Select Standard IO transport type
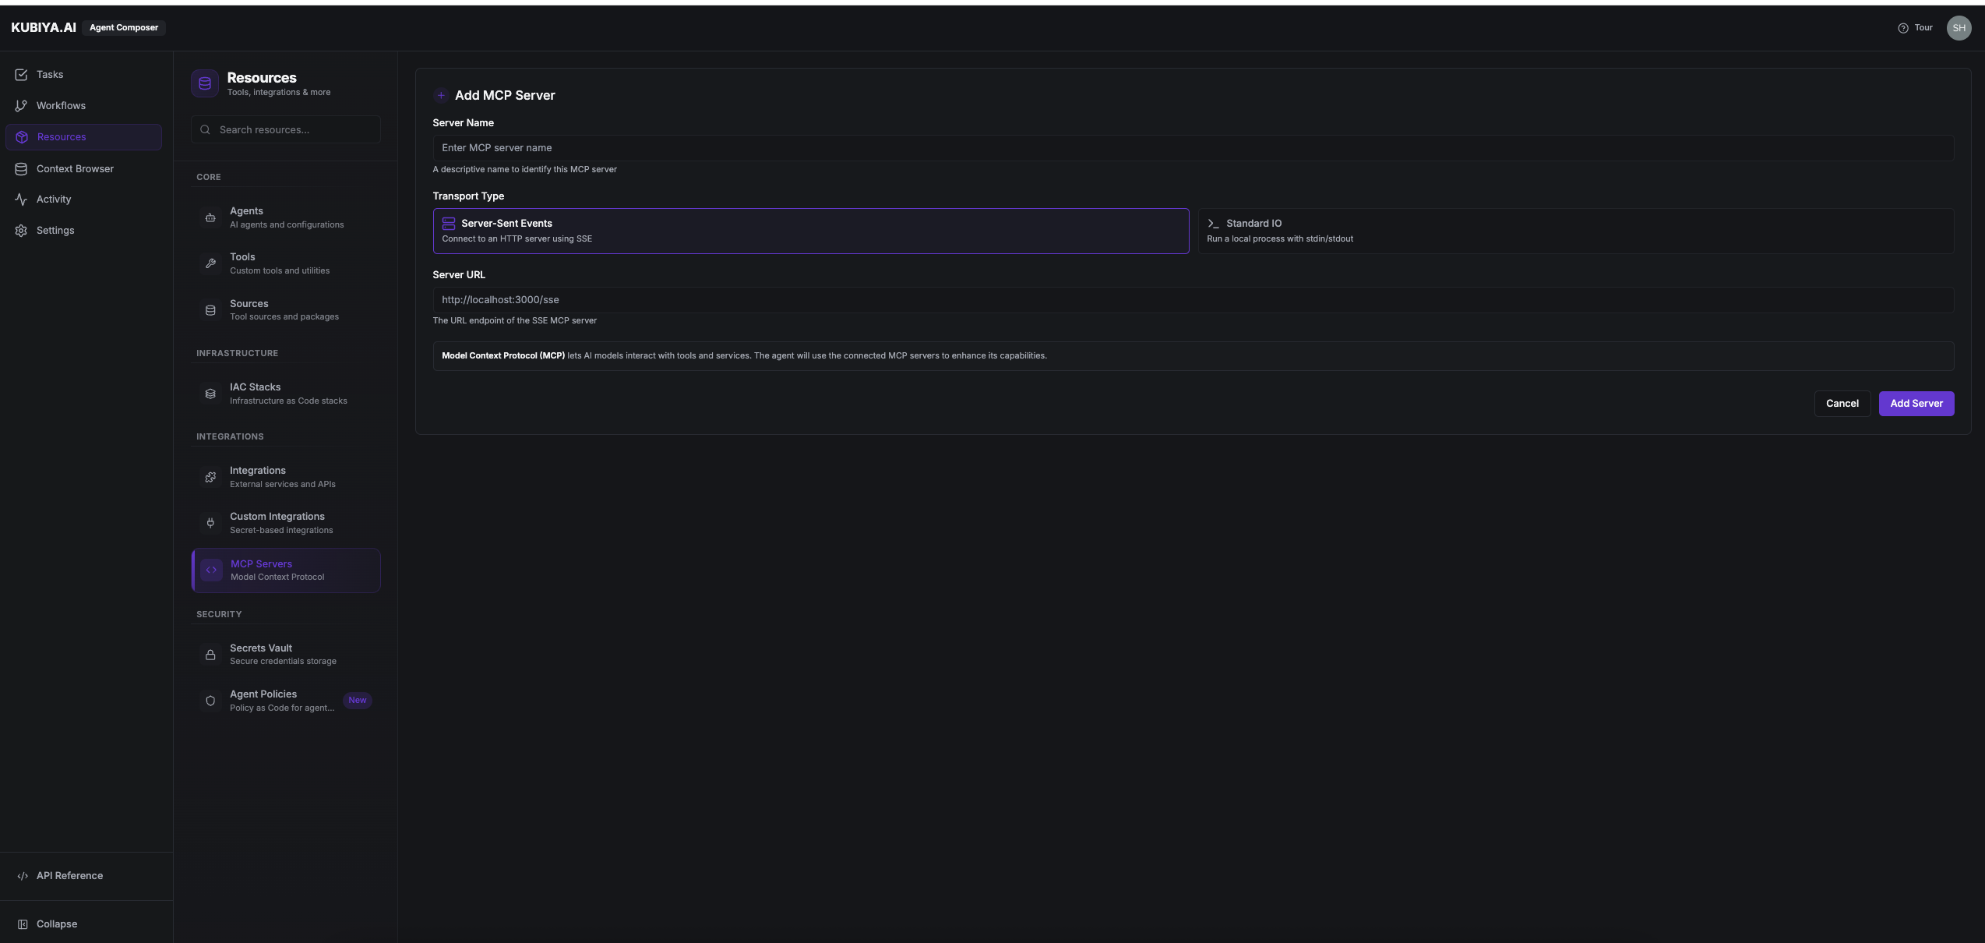 [x=1576, y=231]
